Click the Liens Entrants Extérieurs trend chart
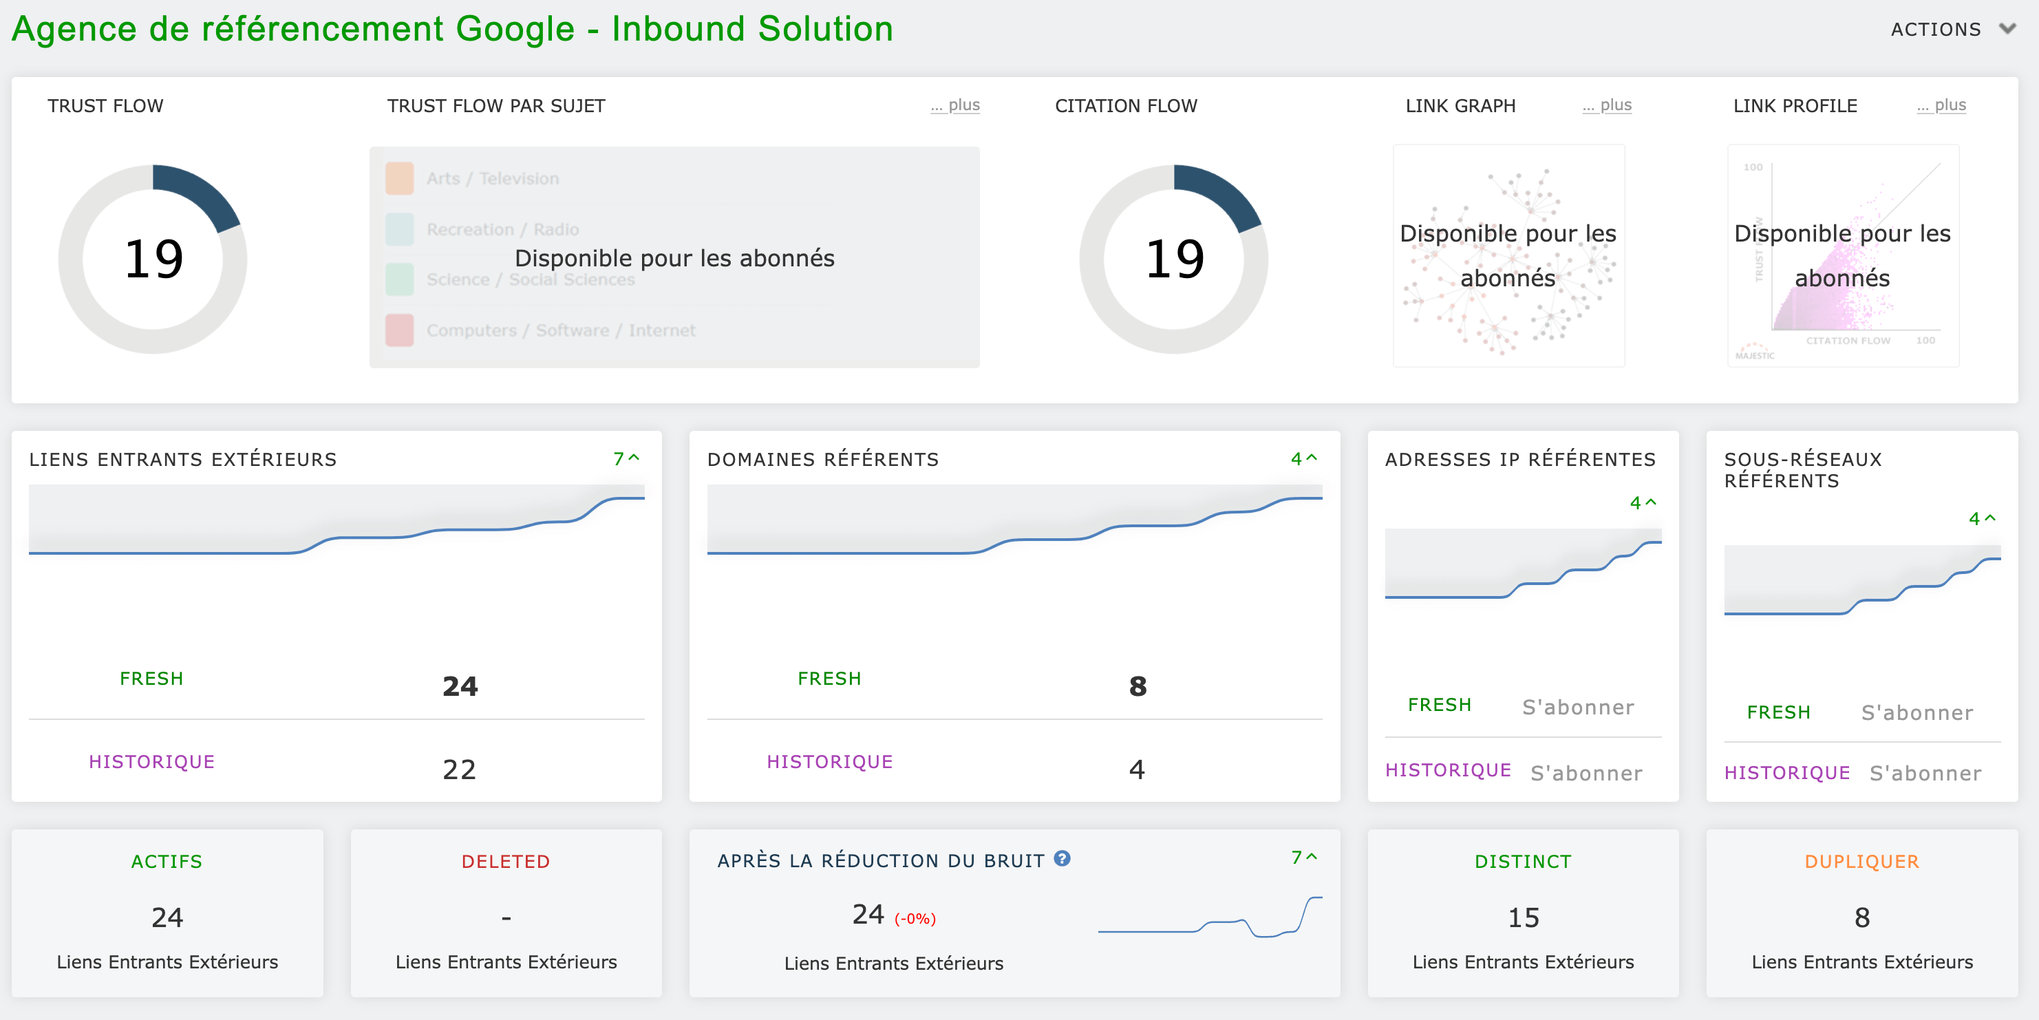 pos(337,520)
